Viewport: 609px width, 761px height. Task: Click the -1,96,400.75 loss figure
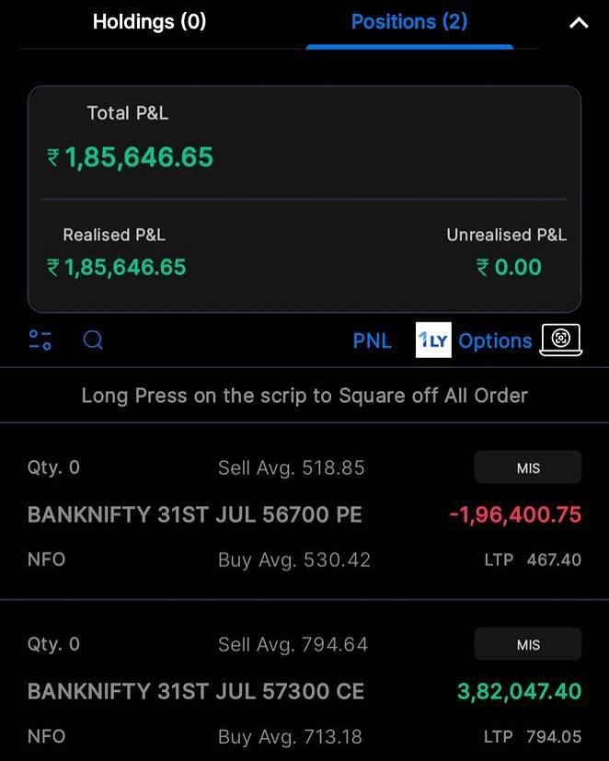pos(515,514)
